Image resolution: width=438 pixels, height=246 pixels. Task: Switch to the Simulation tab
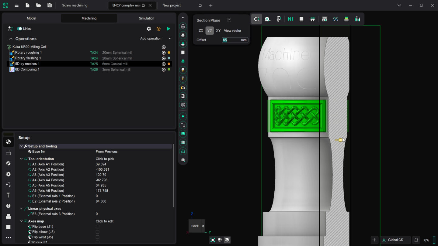tap(146, 18)
